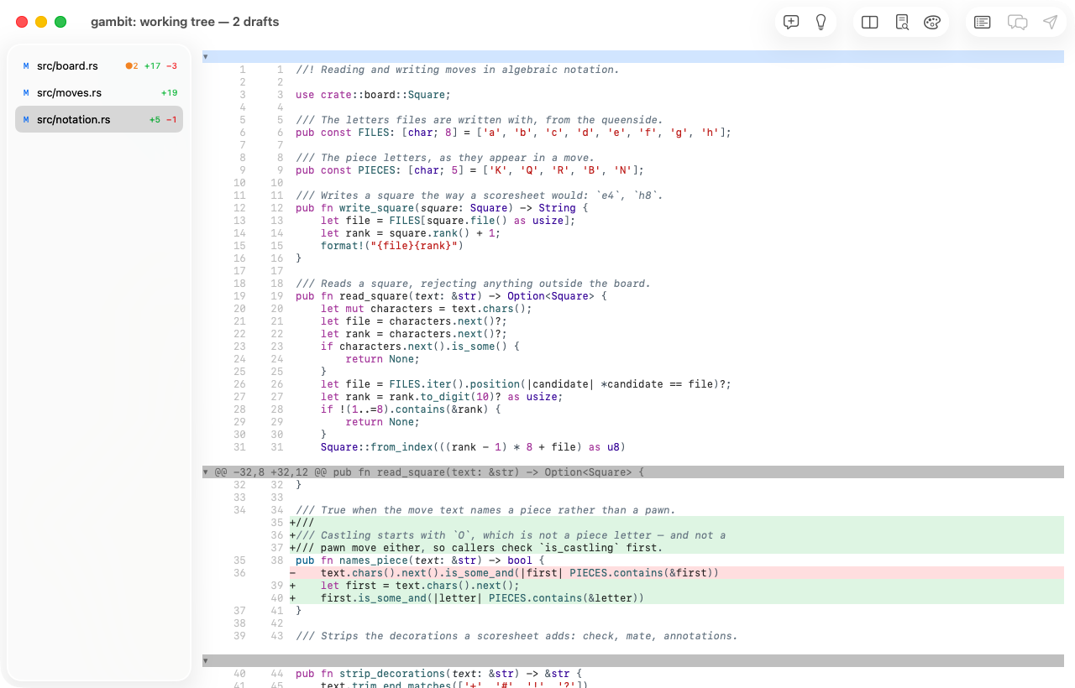The height and width of the screenshot is (688, 1075).
Task: Toggle the triangle above 'pub fn strip_decorations'
Action: (x=206, y=661)
